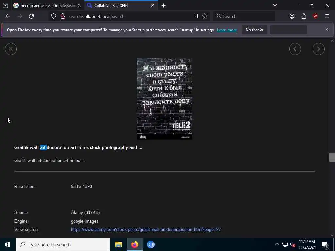This screenshot has width=335, height=251.
Task: Open the Tele2 graffiti image thumbnail
Action: 165,98
